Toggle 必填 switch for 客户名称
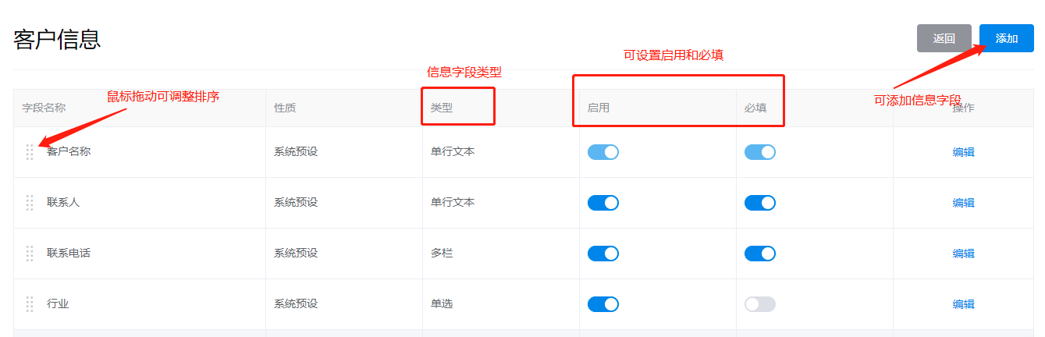1045x337 pixels. (x=759, y=152)
